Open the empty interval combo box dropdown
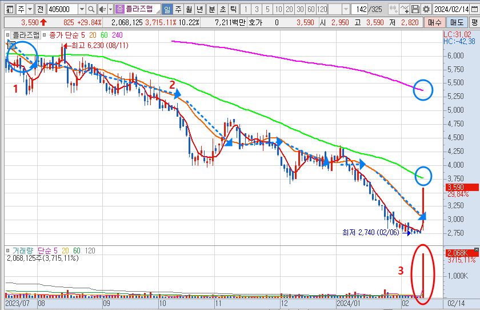 tap(346, 10)
